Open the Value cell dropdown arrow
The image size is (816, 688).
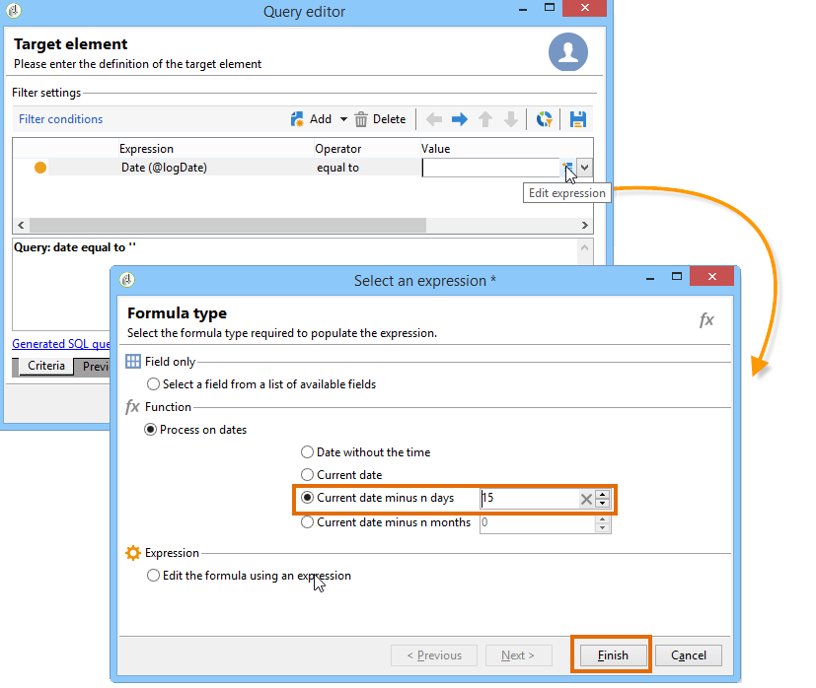(584, 168)
